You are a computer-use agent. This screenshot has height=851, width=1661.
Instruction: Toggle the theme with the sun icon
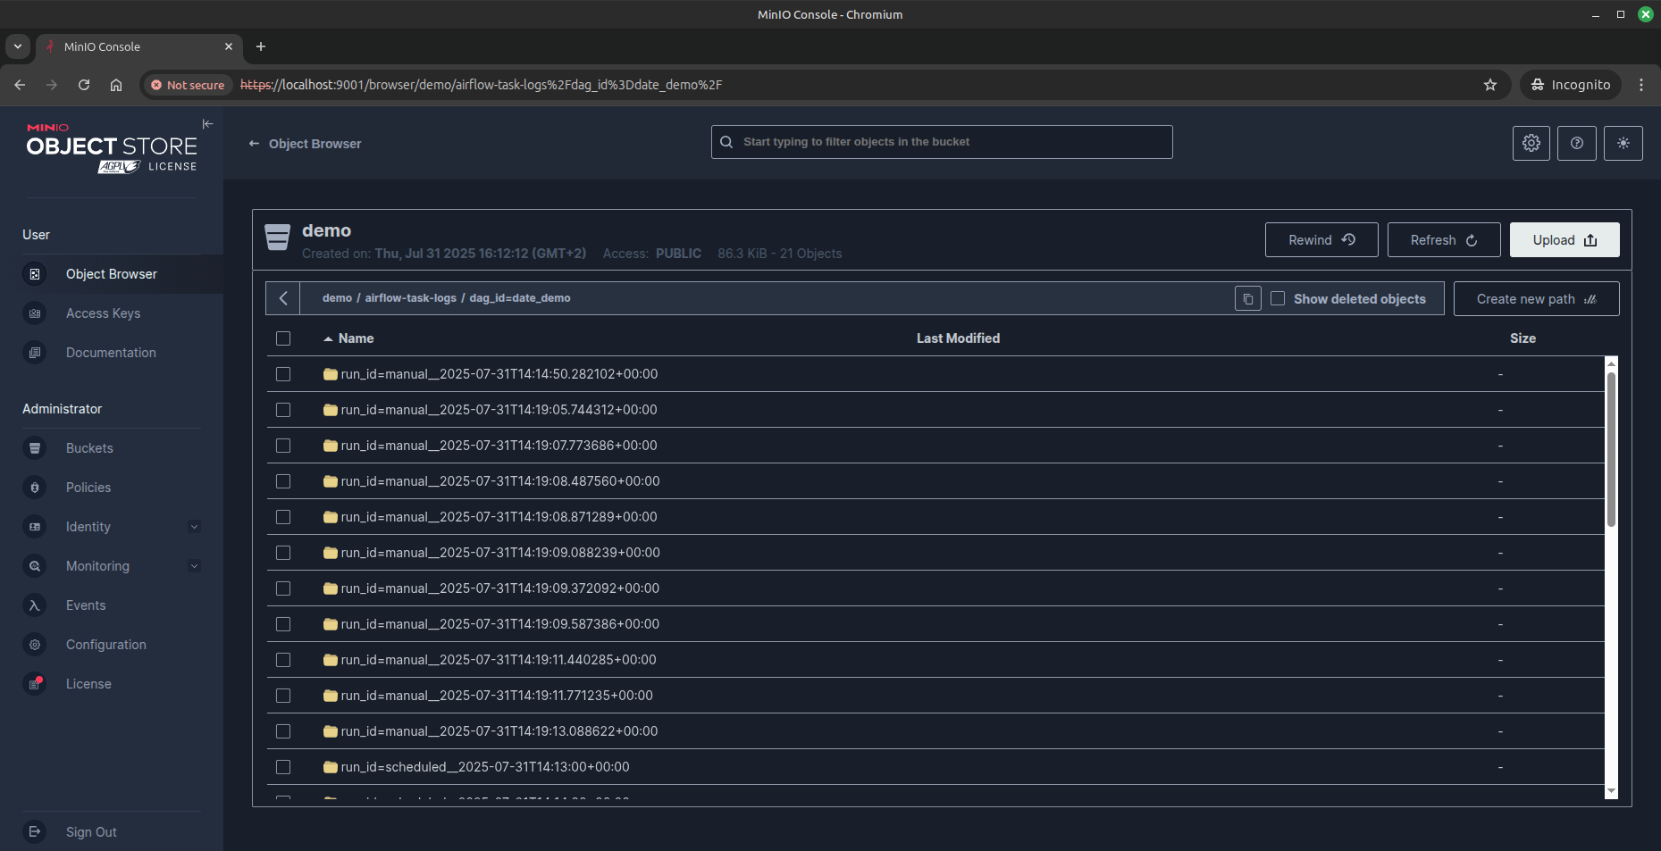(1623, 143)
